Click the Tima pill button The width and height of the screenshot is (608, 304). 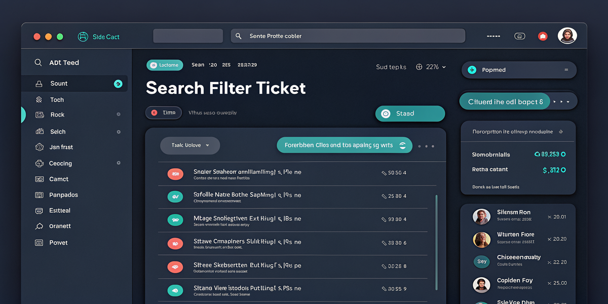click(163, 113)
